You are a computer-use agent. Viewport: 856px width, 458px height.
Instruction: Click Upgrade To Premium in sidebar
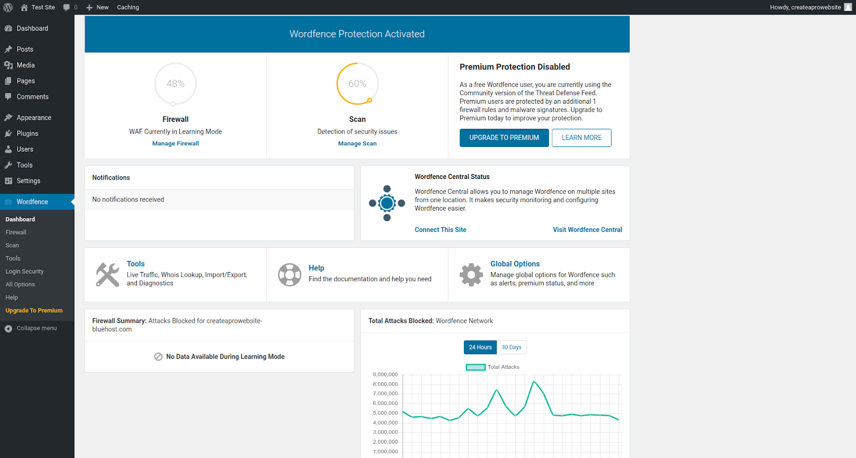(x=34, y=310)
